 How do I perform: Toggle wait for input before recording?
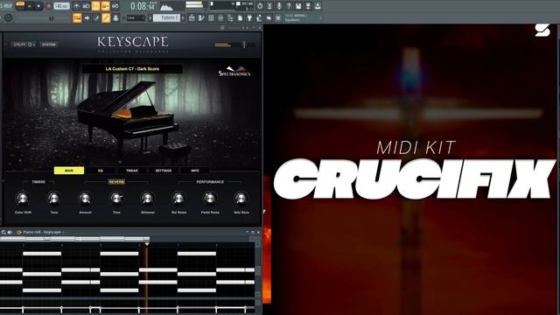[x=86, y=6]
